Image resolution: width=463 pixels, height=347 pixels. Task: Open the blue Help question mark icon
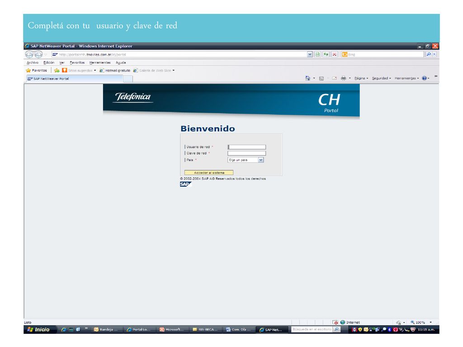424,78
